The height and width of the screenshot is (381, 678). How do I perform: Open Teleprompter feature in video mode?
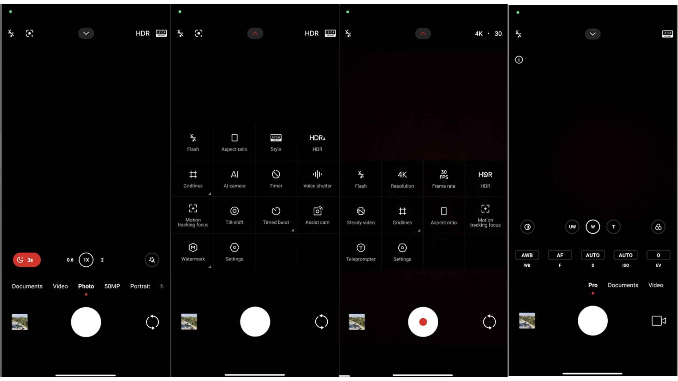361,251
